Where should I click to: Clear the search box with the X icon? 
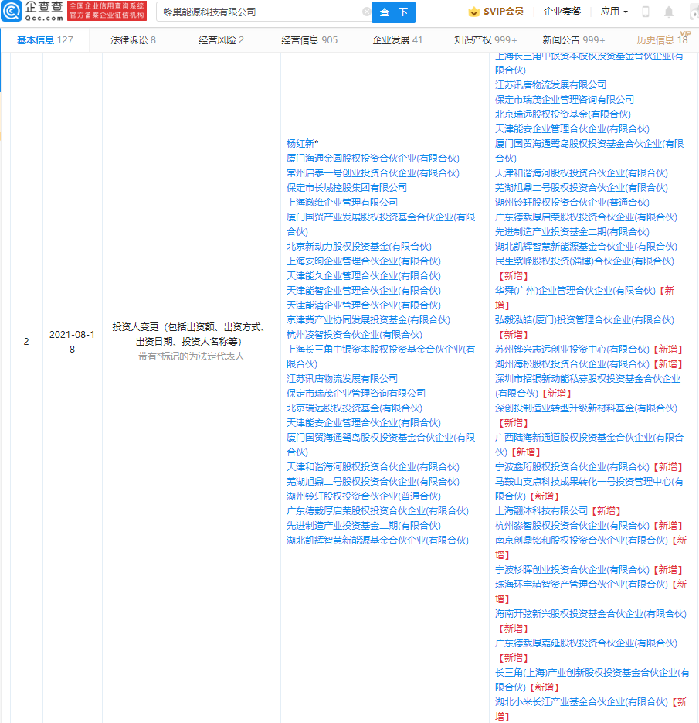366,12
